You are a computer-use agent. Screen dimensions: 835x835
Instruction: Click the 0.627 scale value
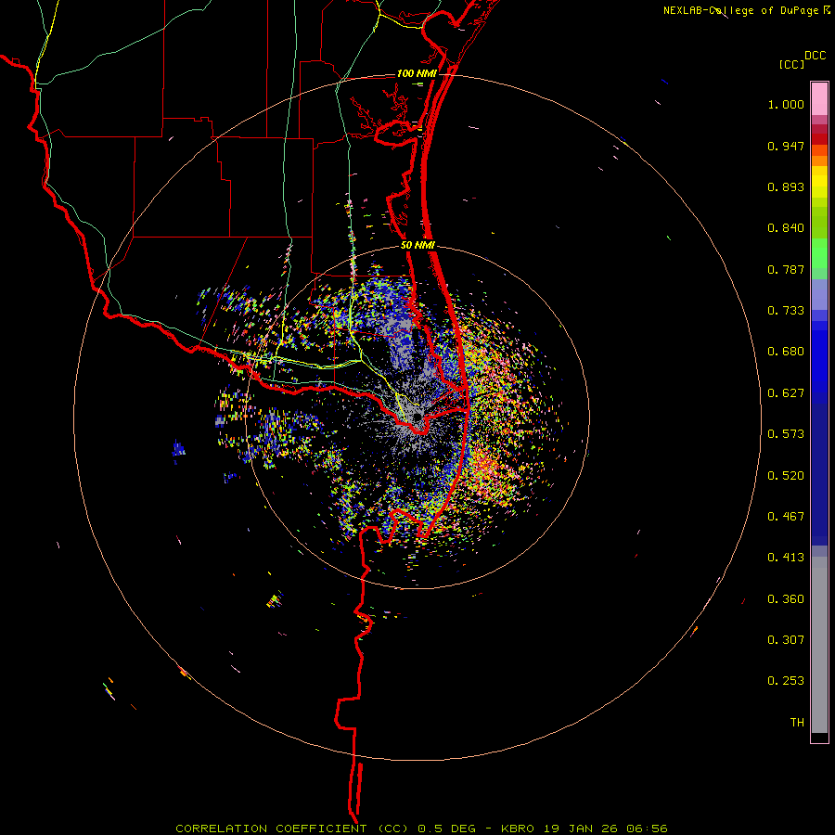tap(786, 393)
